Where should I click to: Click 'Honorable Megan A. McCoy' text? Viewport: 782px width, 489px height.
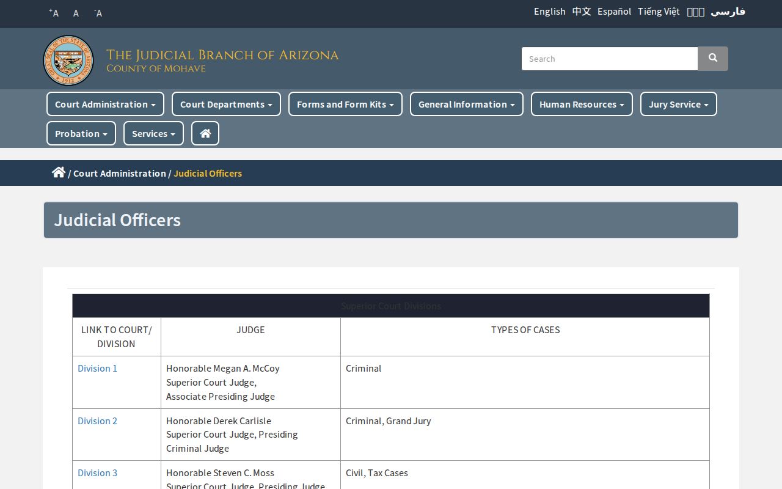(223, 368)
